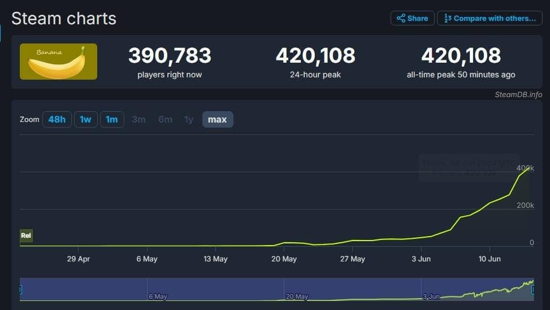Click the 20 May x-axis label
Image resolution: width=550 pixels, height=310 pixels.
coord(284,259)
